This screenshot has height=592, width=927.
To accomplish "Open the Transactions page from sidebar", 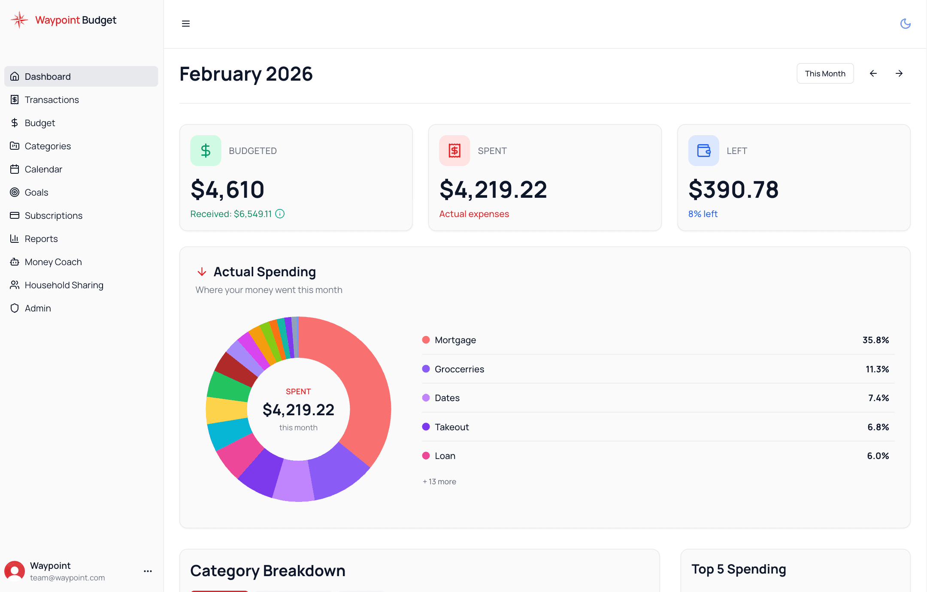I will tap(51, 100).
